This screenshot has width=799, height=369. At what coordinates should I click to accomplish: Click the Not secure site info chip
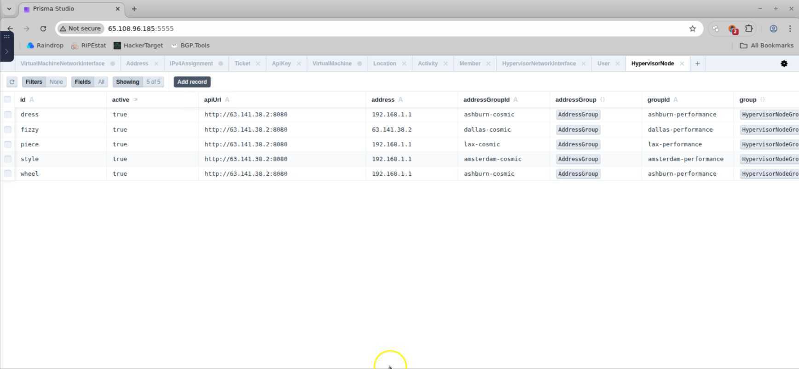coord(81,29)
